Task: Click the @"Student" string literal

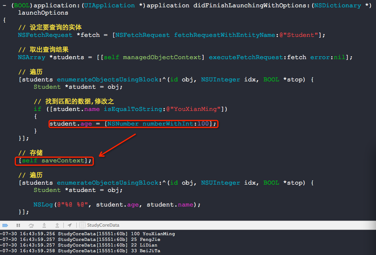Action: click(299, 35)
